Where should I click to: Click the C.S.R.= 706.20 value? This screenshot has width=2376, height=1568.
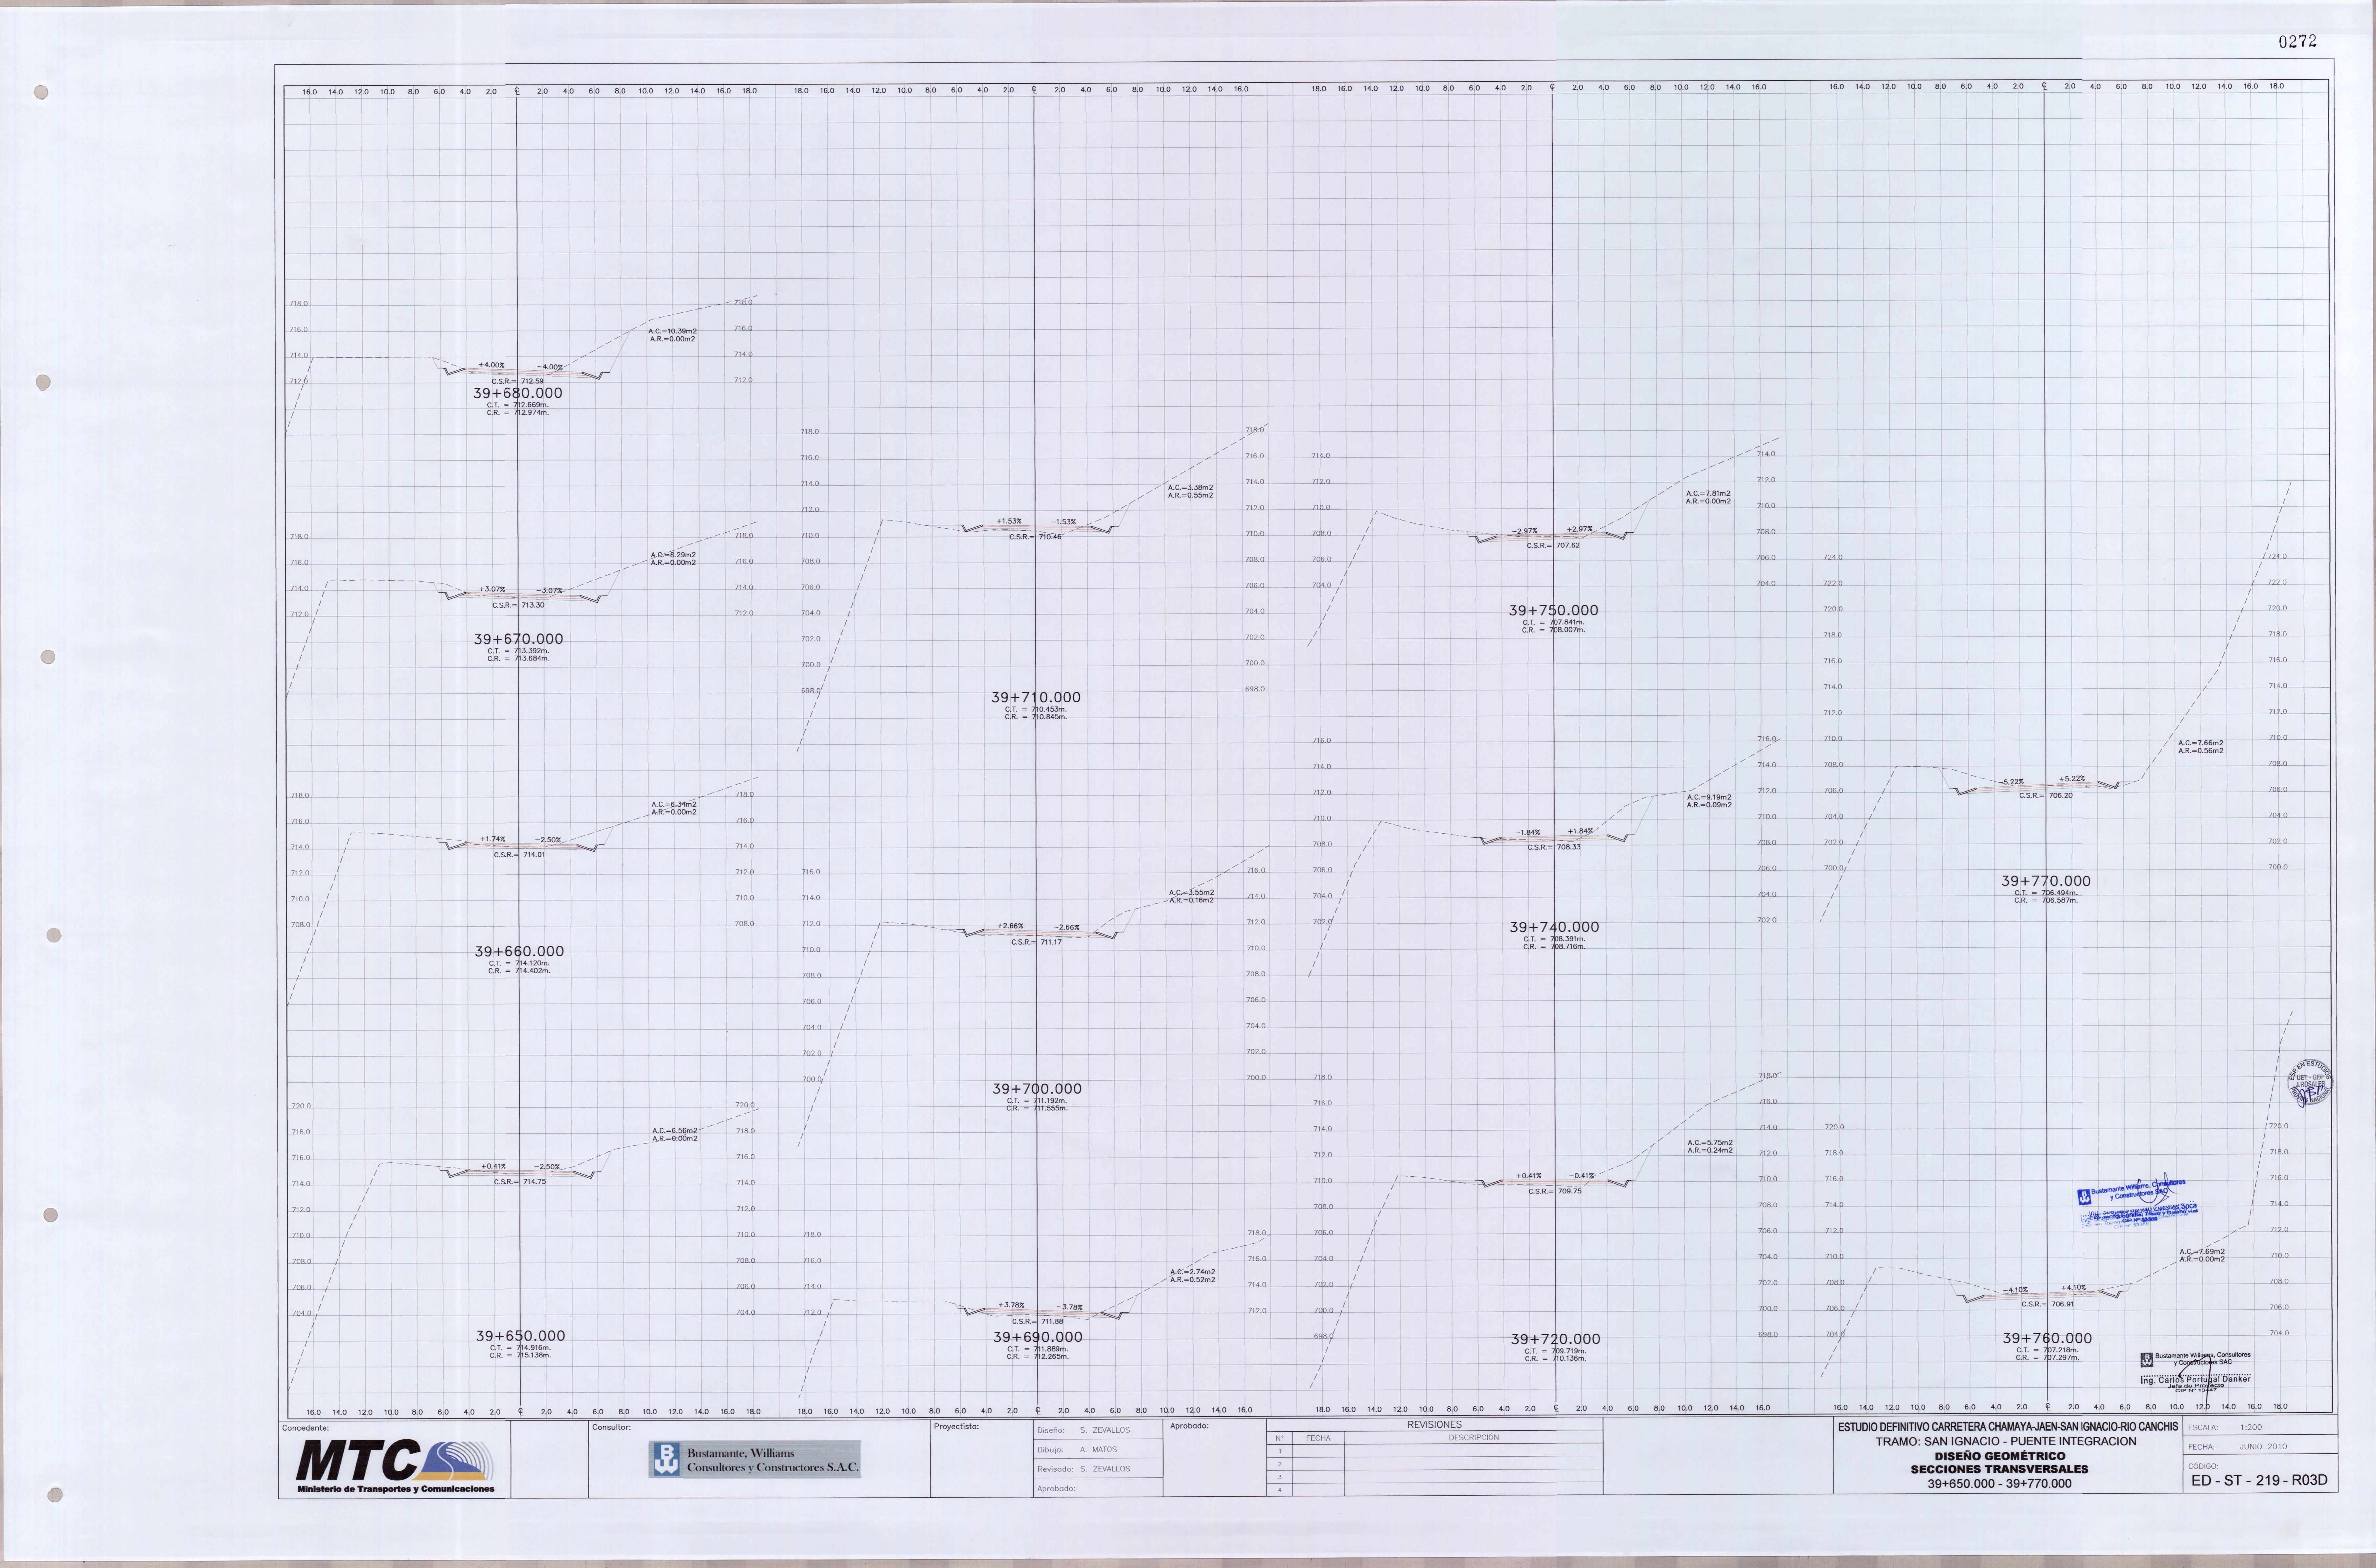(x=2046, y=796)
